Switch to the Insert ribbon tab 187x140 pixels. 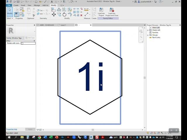tap(23, 5)
